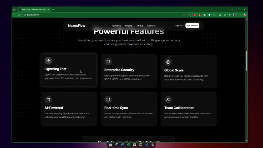Open Contact in the navigation bar
This screenshot has width=263, height=148.
point(151,26)
